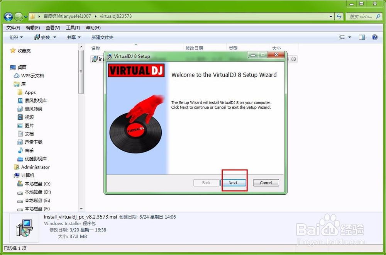
Task: Click the VirtualDJ Setup title bar icon
Action: pos(109,55)
